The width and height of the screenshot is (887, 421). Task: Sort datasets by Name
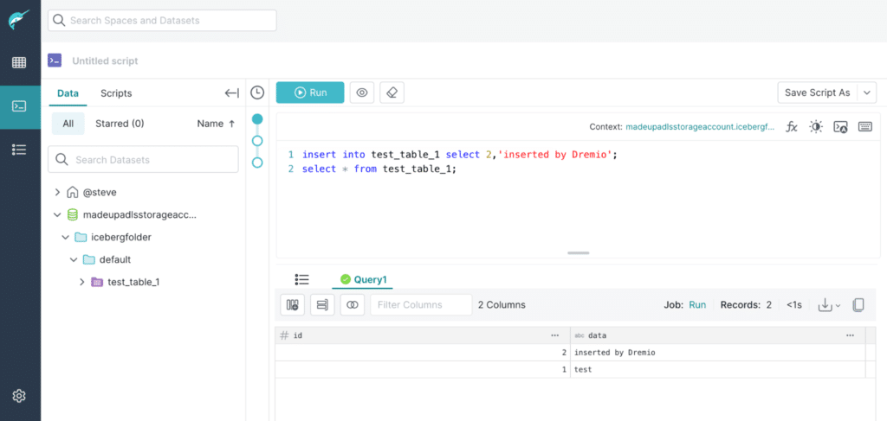pos(216,124)
